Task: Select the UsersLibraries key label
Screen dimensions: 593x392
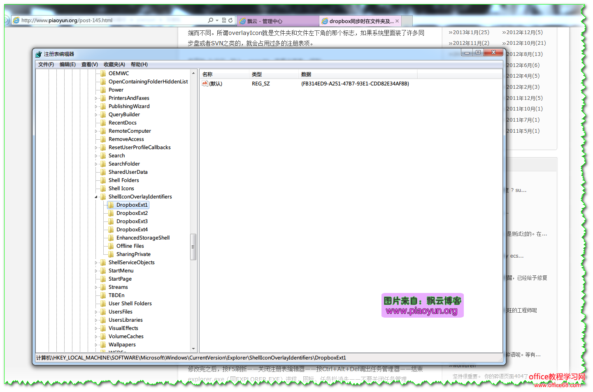Action: pos(126,320)
